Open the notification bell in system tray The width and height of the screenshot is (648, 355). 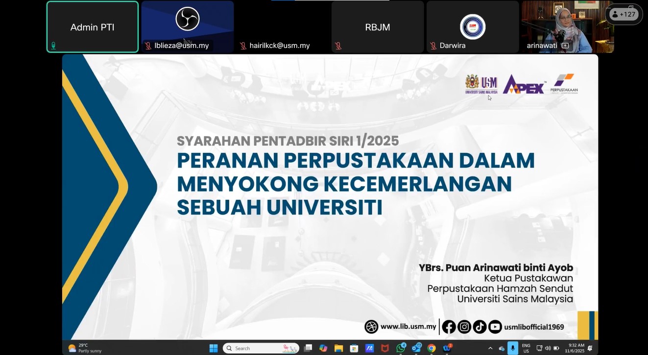[x=590, y=348]
